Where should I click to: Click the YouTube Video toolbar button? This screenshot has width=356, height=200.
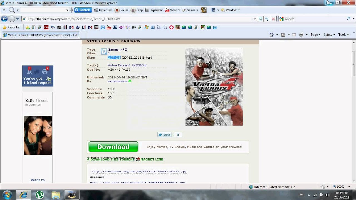171,10
